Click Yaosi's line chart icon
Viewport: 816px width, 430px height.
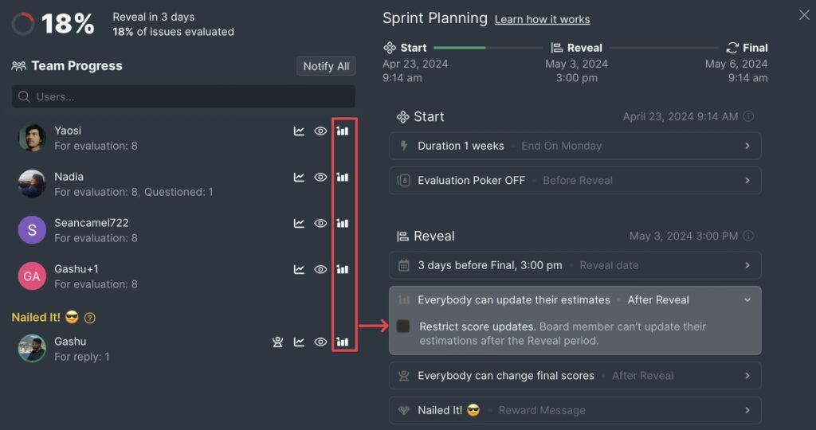(x=300, y=131)
